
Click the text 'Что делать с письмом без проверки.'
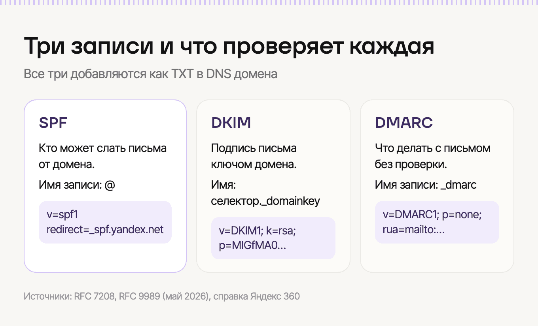pyautogui.click(x=433, y=156)
